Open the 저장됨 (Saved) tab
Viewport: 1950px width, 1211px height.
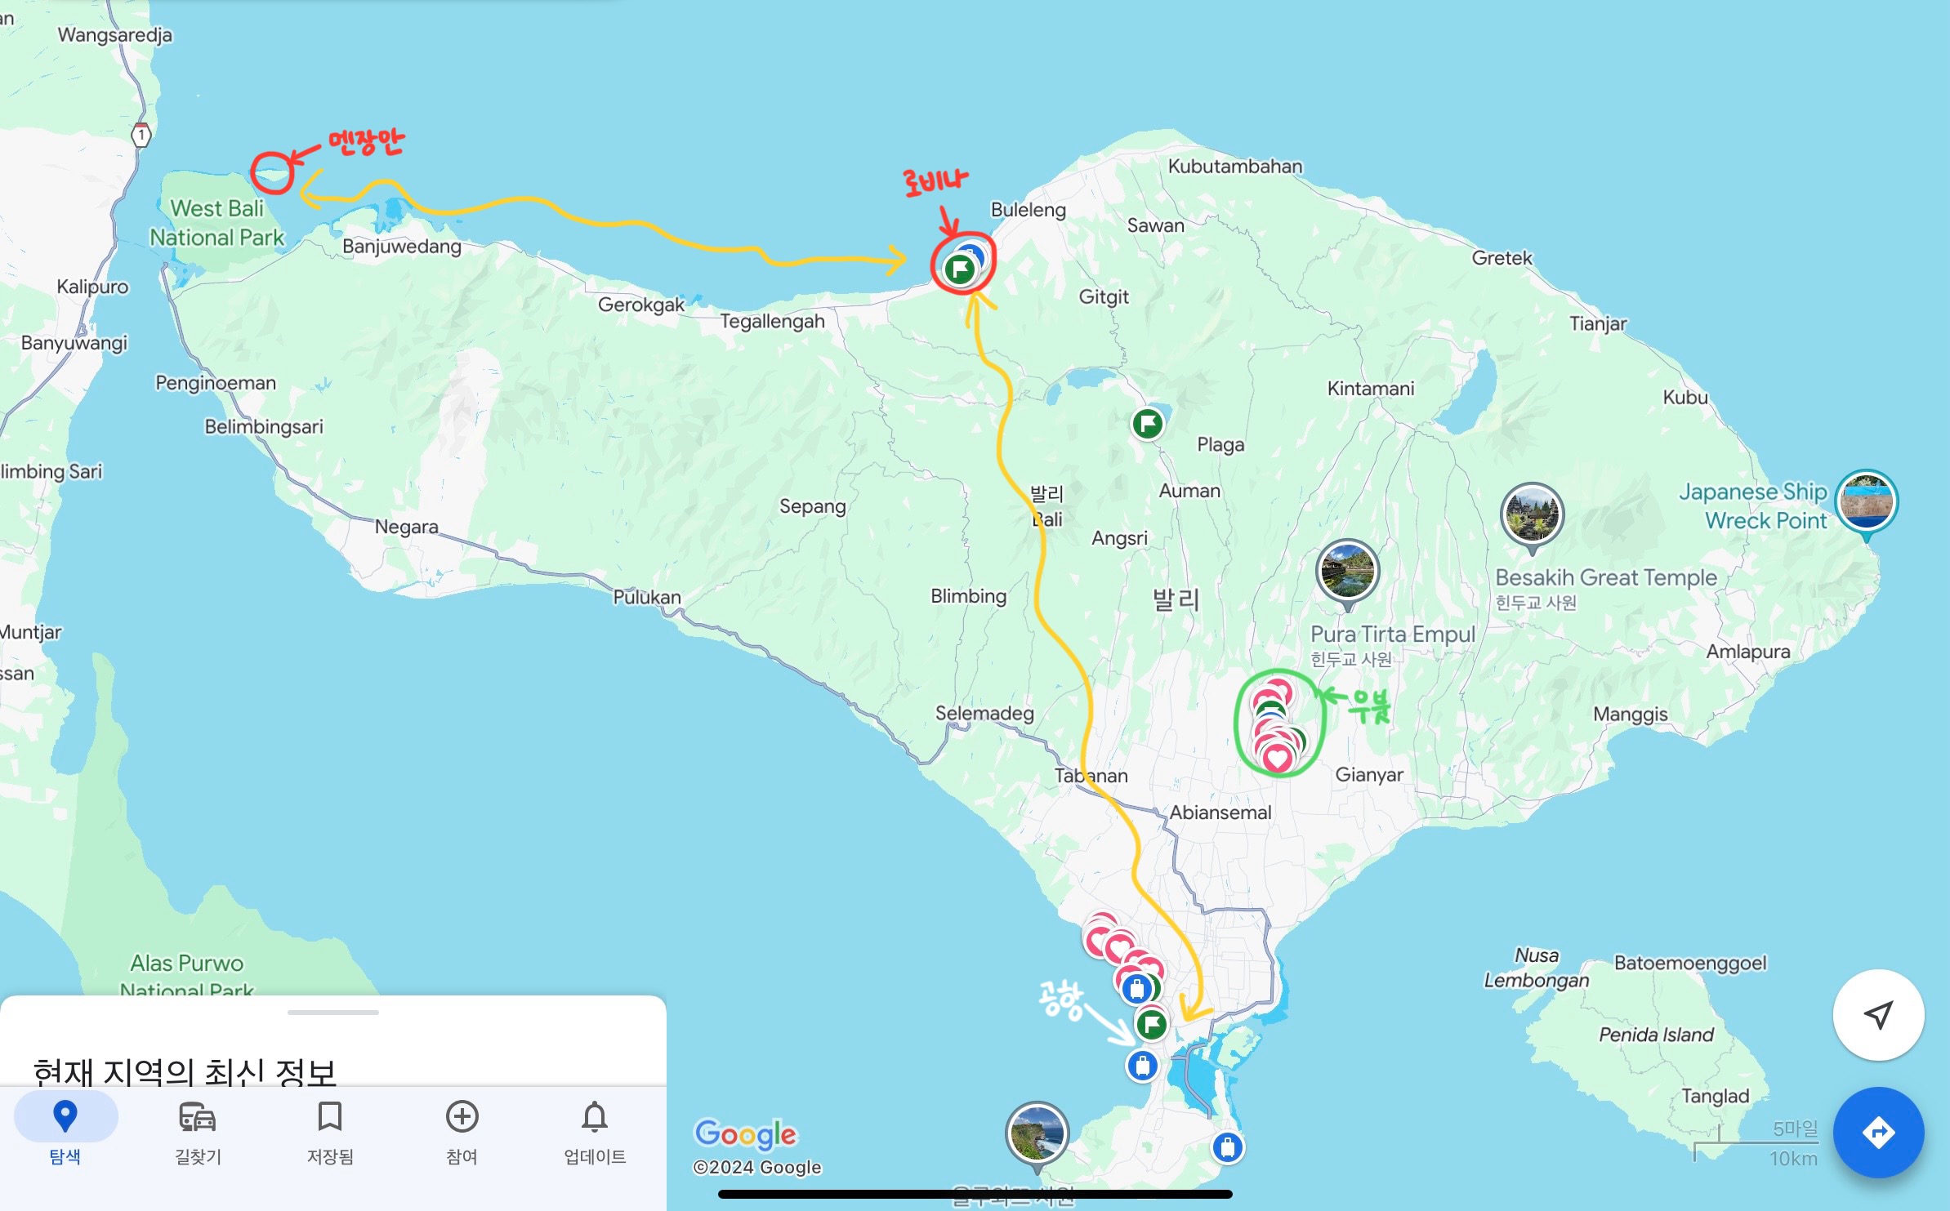(x=330, y=1131)
